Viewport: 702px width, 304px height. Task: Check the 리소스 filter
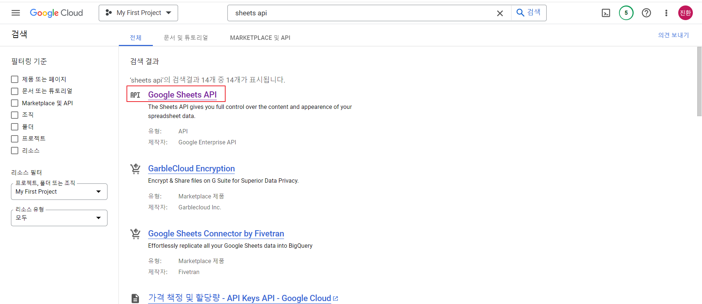click(15, 151)
